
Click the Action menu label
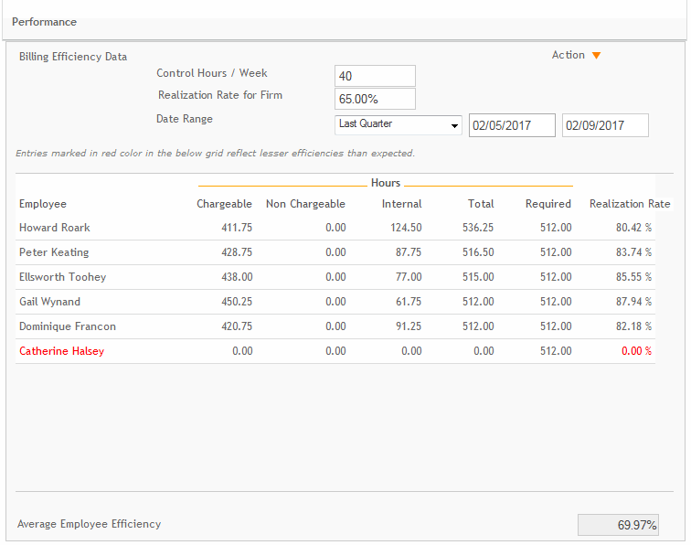pyautogui.click(x=568, y=55)
